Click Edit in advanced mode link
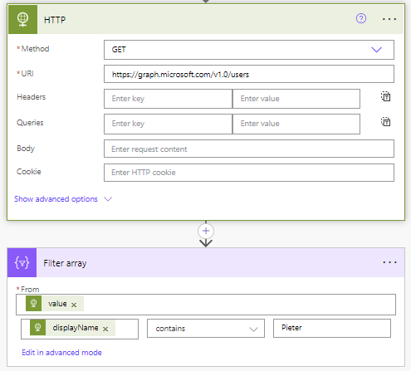The height and width of the screenshot is (371, 411). click(61, 353)
